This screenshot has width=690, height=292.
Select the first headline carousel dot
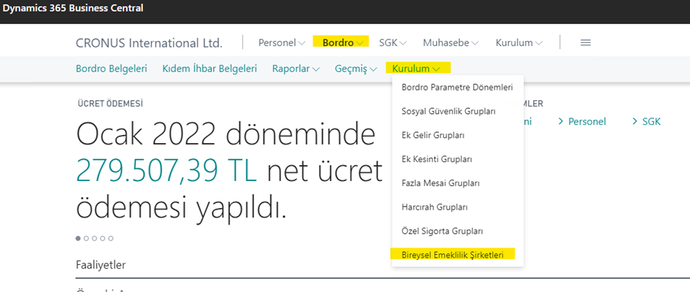tap(78, 239)
